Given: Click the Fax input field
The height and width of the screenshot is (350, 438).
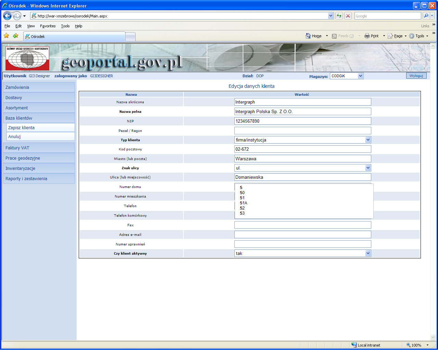Looking at the screenshot, I should point(302,225).
